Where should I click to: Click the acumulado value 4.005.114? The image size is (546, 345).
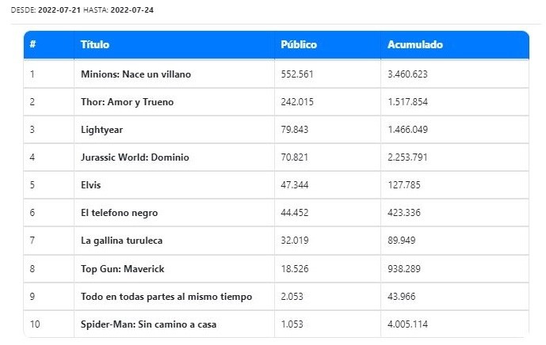tap(407, 324)
